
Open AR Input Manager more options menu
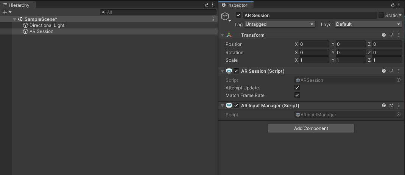[x=399, y=105]
